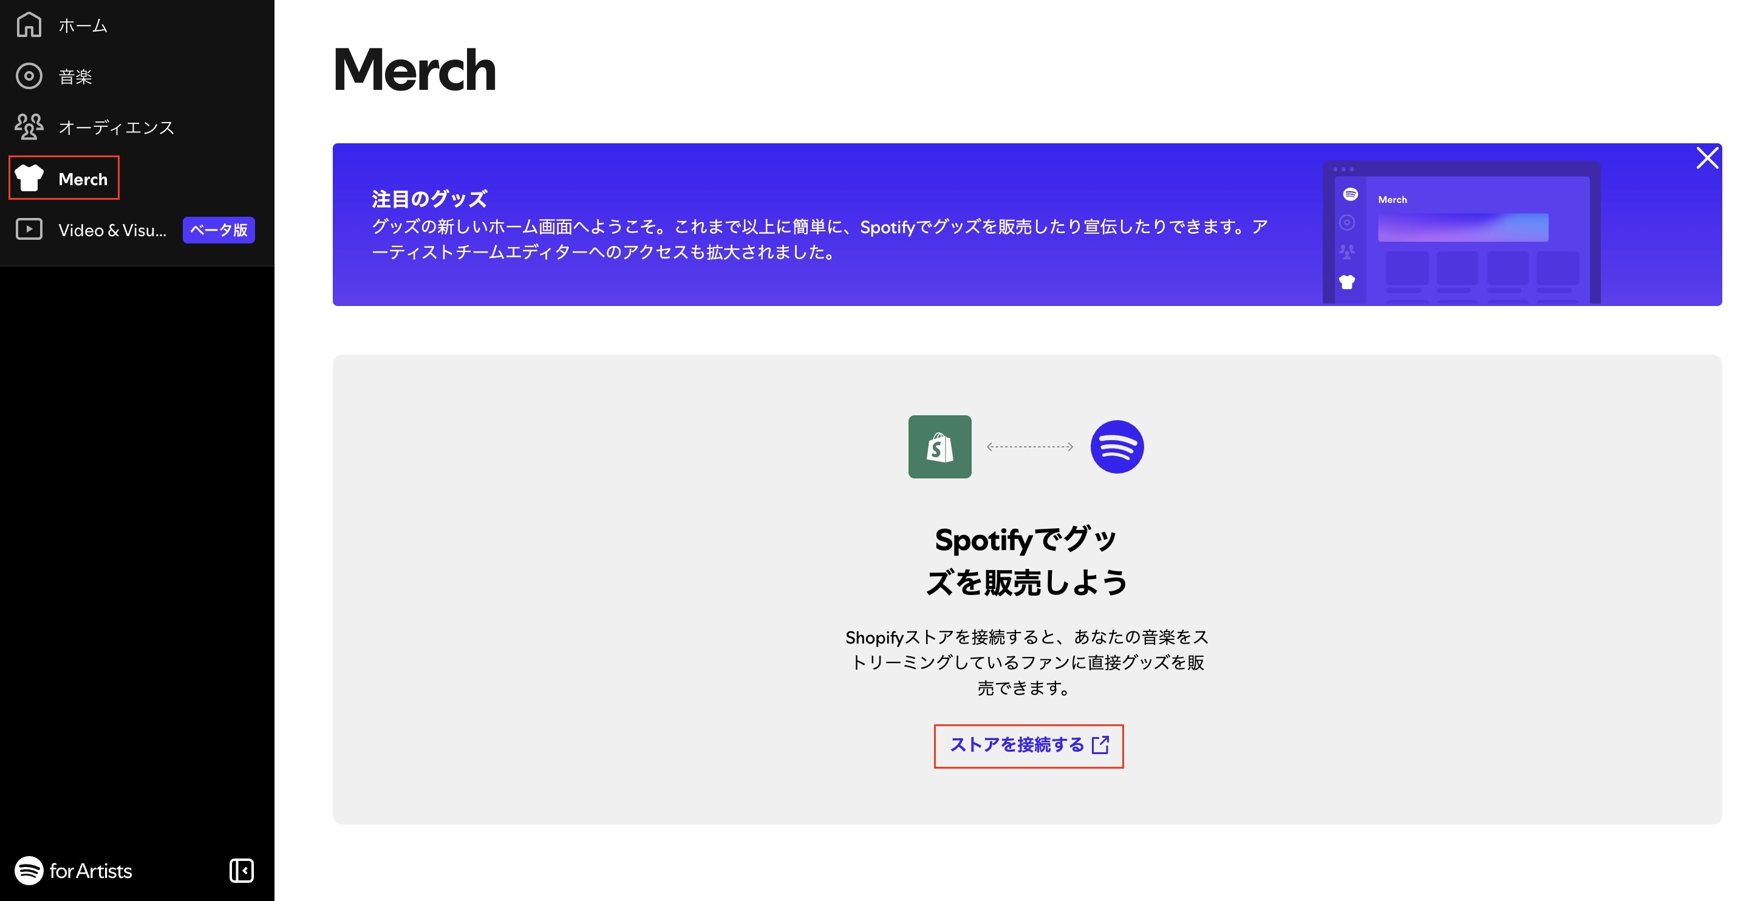Select Video & Visu... menu entry

coord(112,230)
